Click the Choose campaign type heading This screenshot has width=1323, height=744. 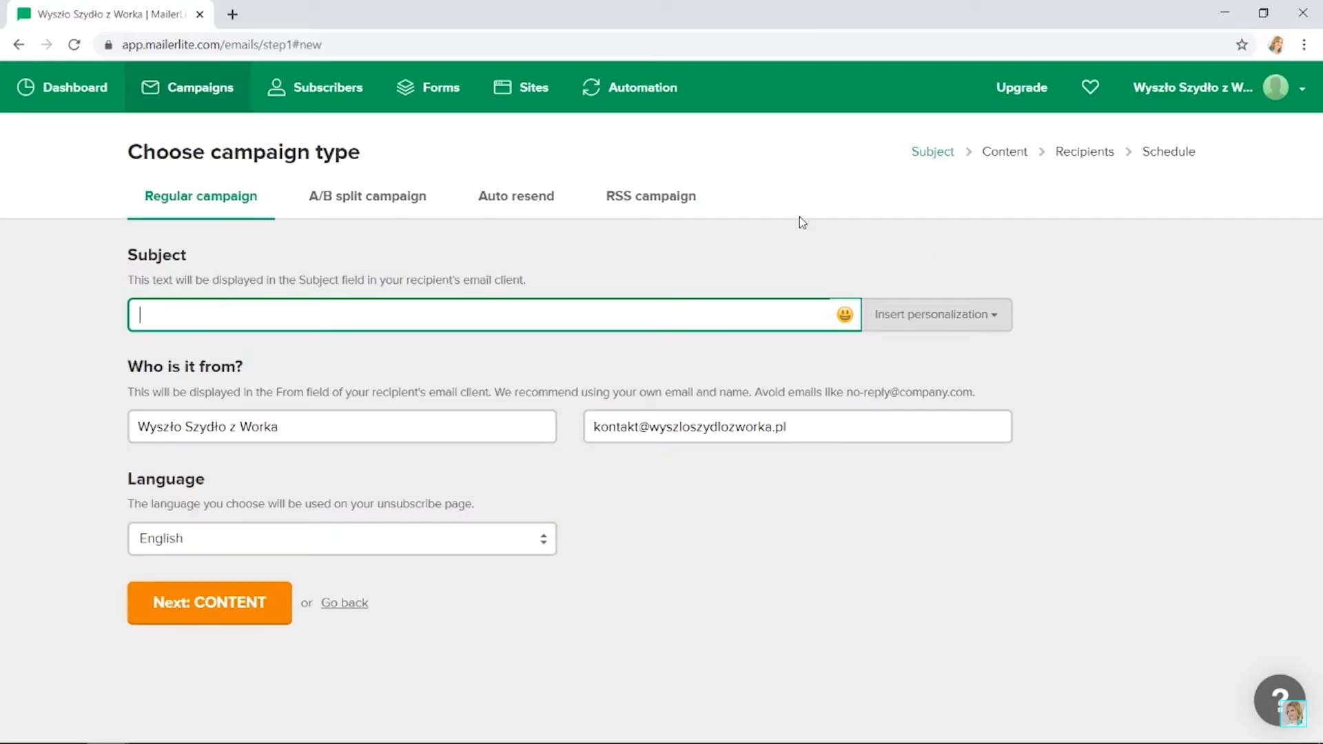[x=243, y=152]
